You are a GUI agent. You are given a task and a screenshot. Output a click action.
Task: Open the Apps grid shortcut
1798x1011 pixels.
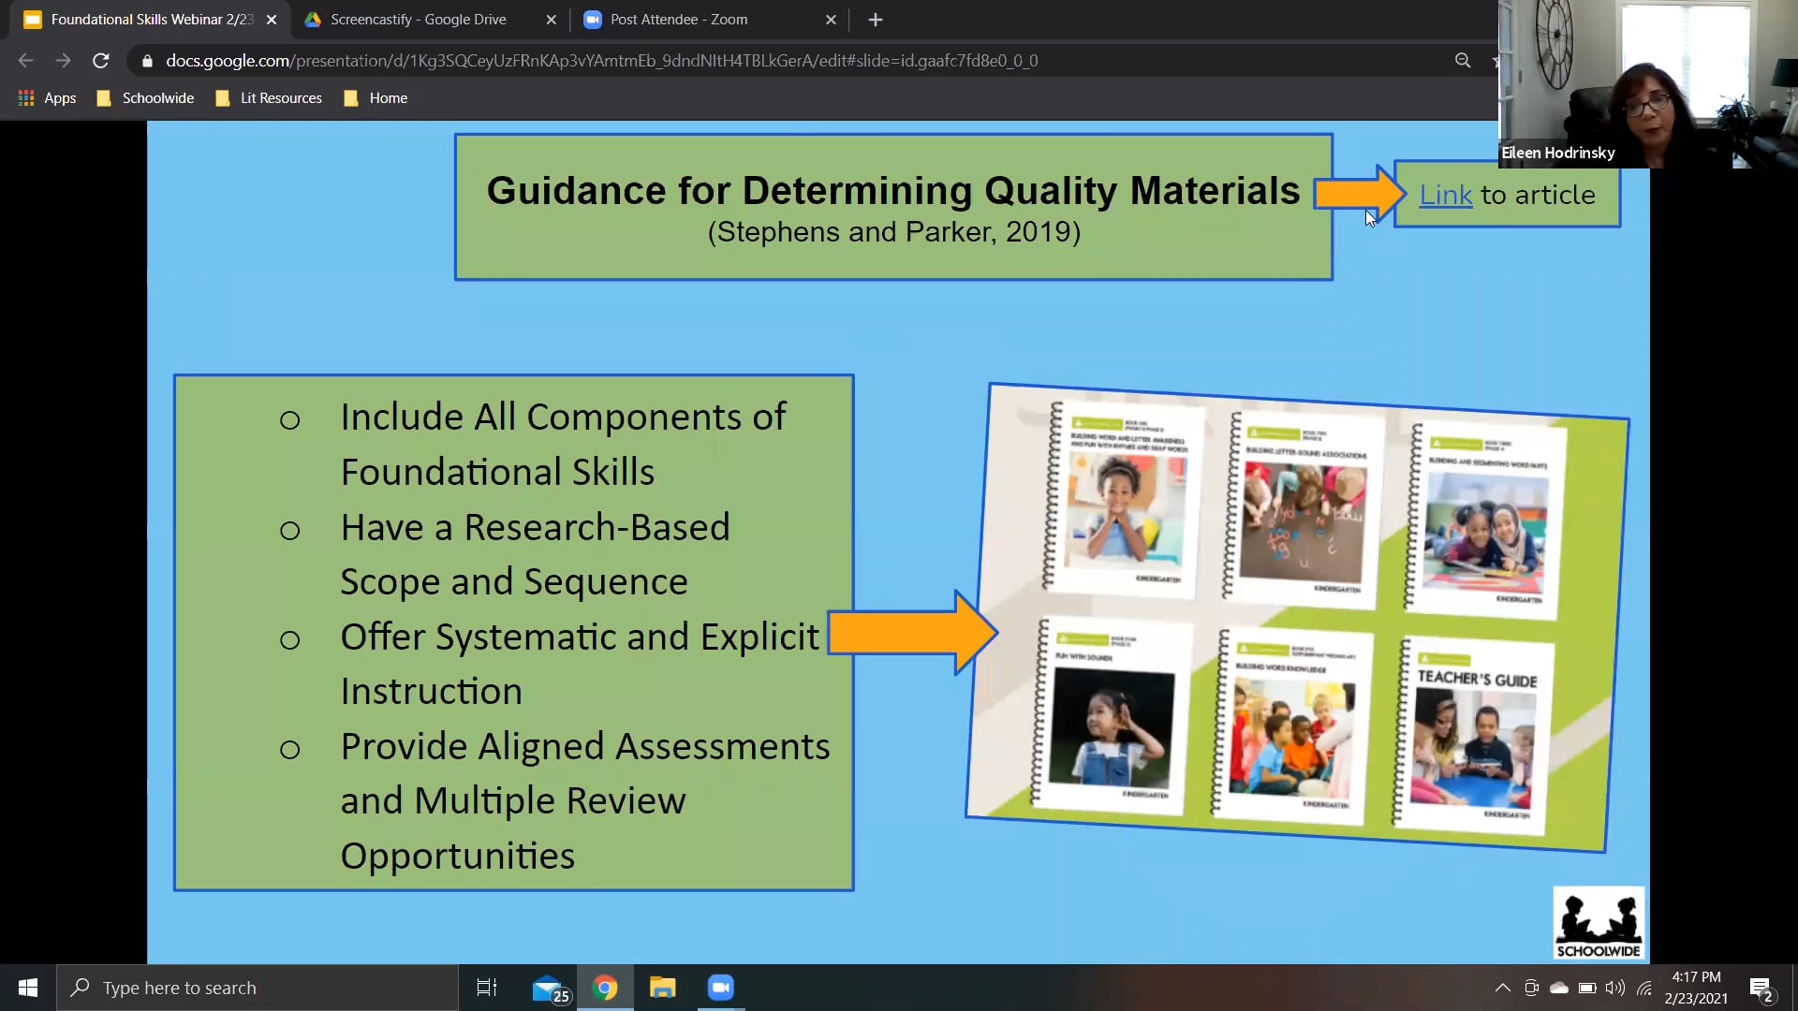click(47, 98)
